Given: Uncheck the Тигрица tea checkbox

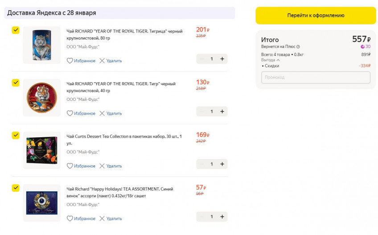Looking at the screenshot, I should coord(16,30).
